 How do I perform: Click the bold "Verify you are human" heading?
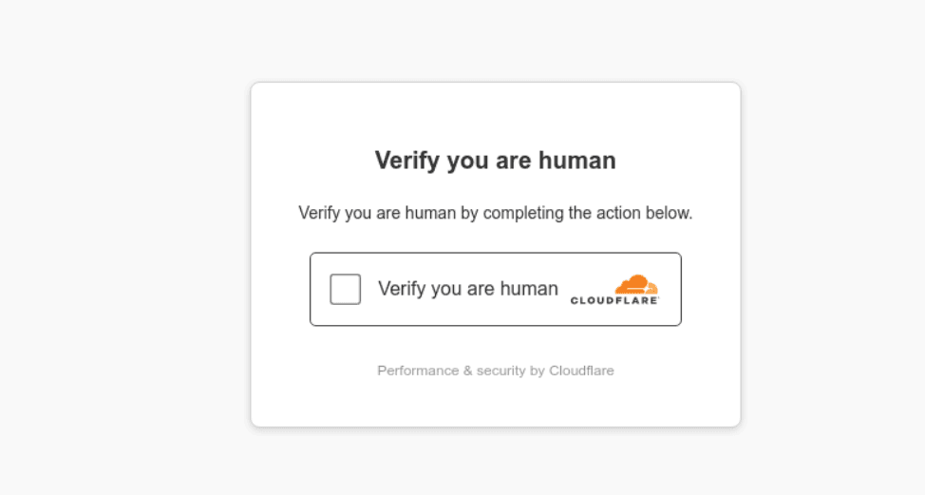(495, 161)
